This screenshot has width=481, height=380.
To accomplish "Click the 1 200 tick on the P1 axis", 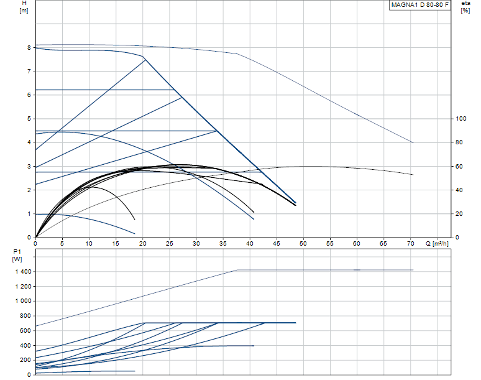I will (x=24, y=286).
